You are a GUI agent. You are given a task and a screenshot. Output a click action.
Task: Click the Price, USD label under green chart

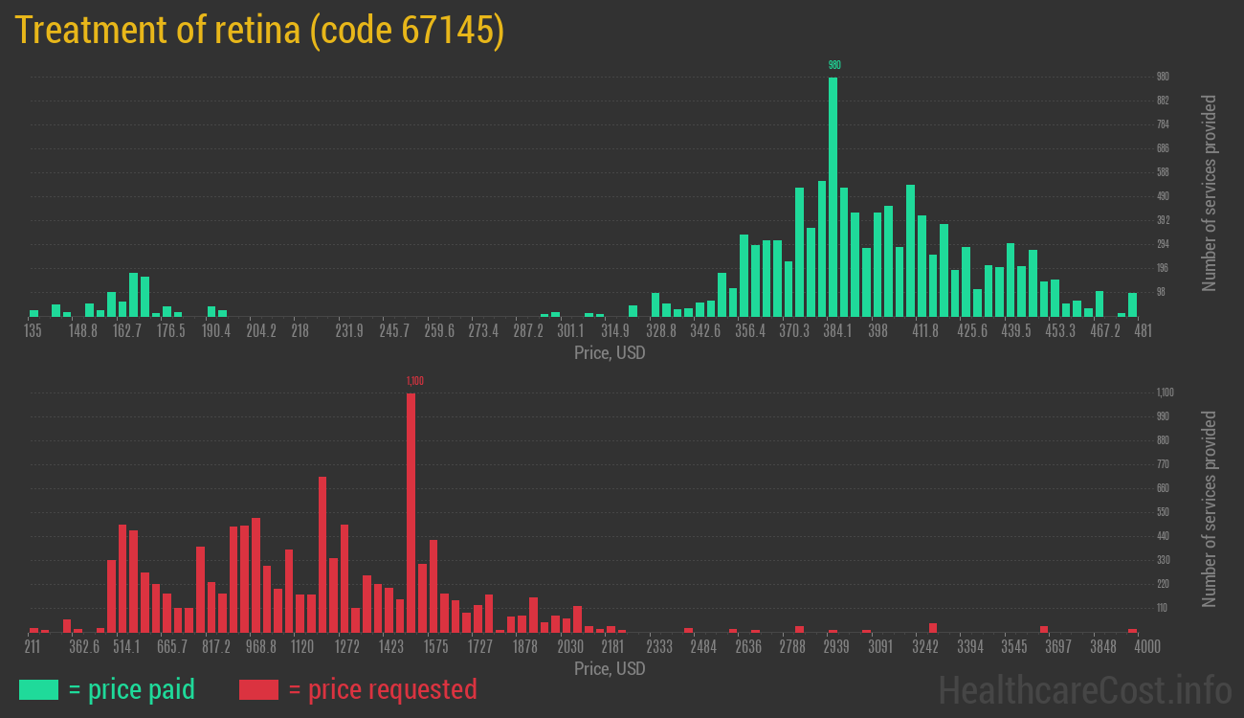pyautogui.click(x=610, y=353)
